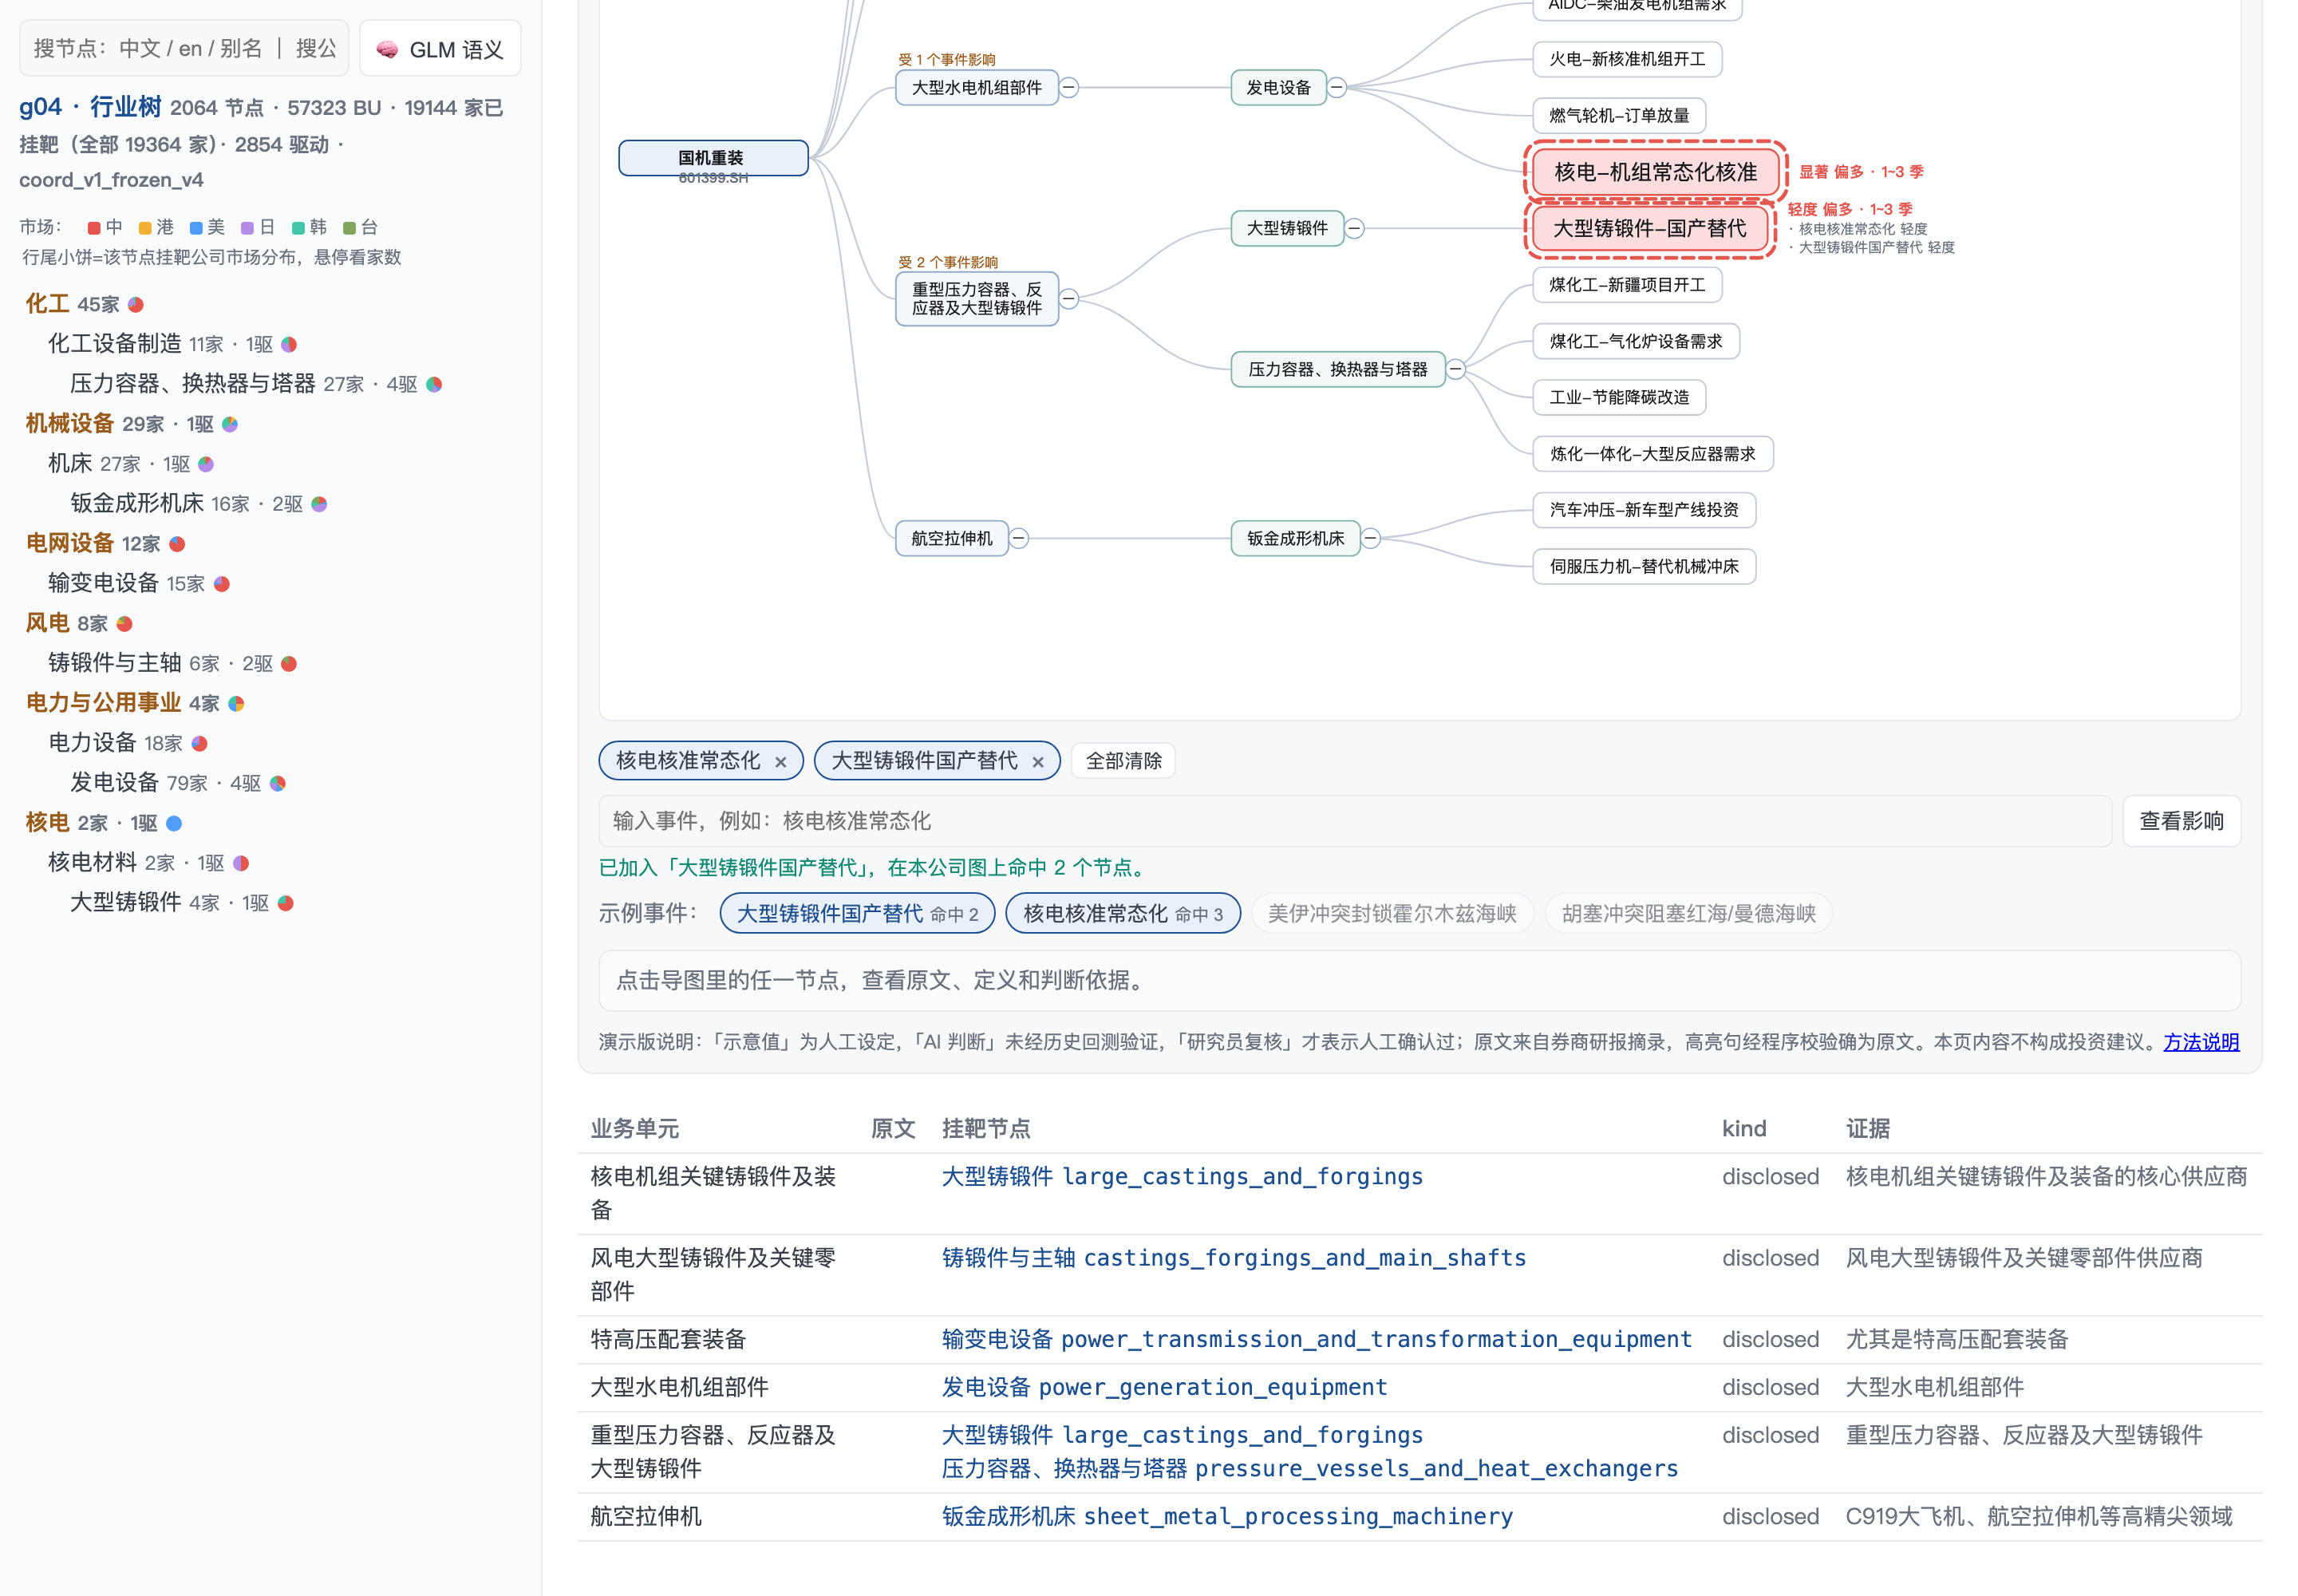
Task: Collapse the 发电设备 node branch
Action: coord(1337,88)
